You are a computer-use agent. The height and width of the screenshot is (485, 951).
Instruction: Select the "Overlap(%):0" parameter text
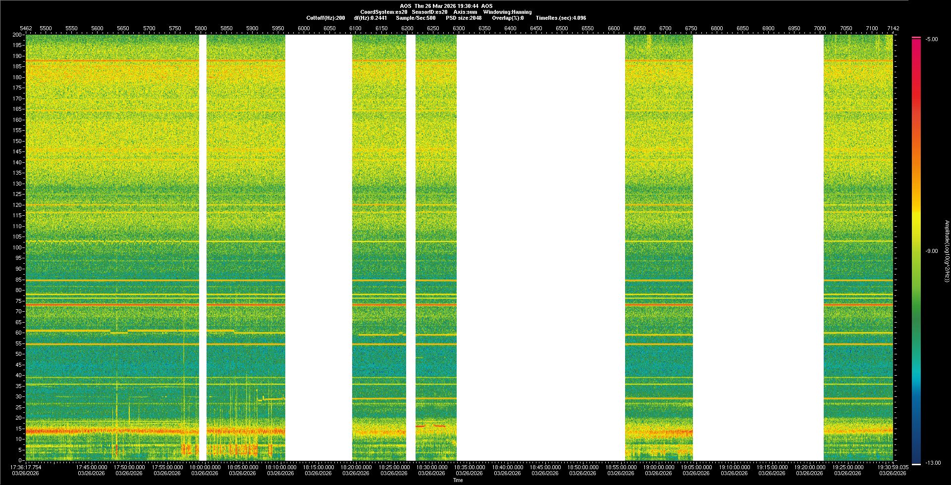(x=508, y=18)
